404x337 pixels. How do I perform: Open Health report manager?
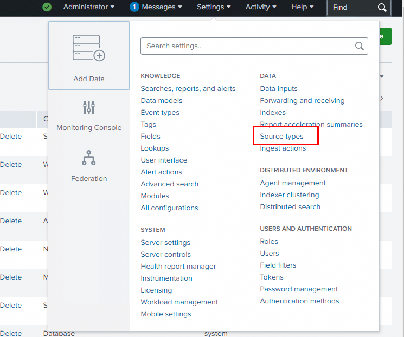click(x=178, y=267)
